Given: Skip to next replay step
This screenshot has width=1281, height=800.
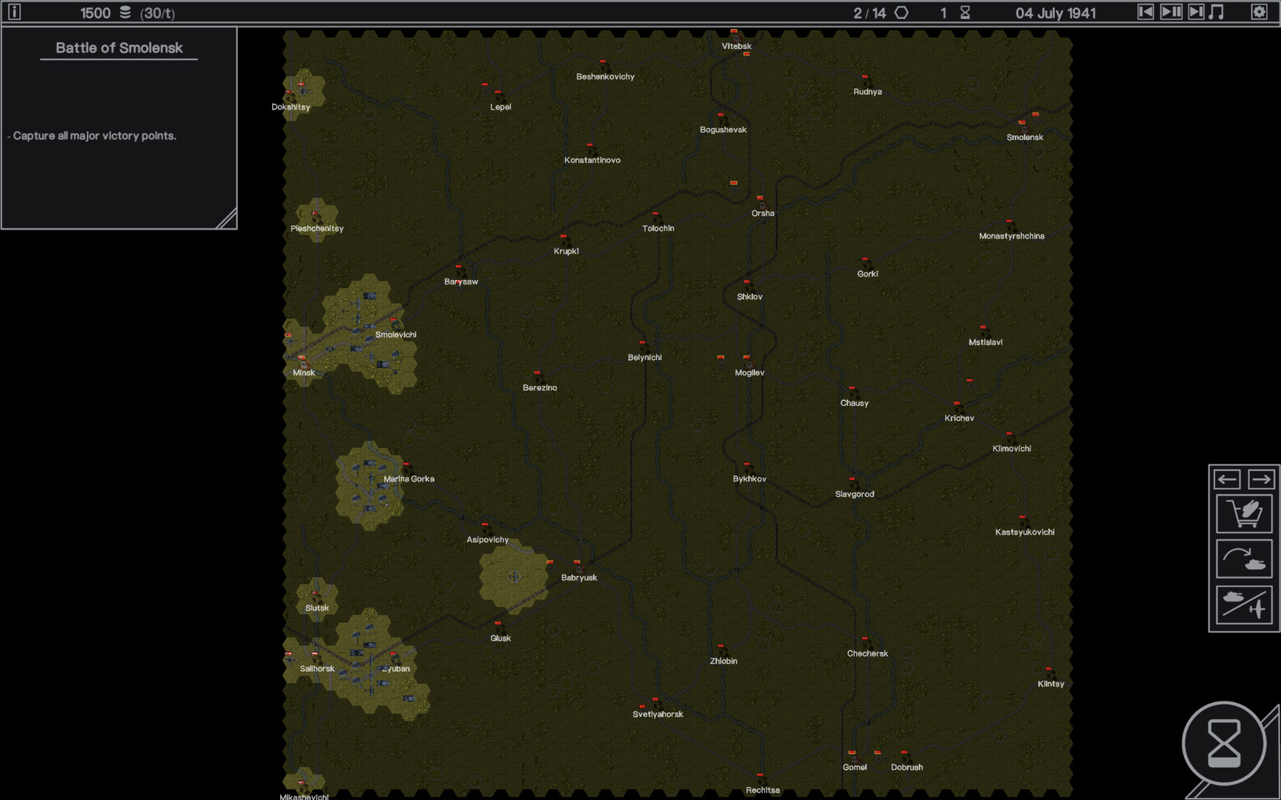Looking at the screenshot, I should pos(1196,12).
